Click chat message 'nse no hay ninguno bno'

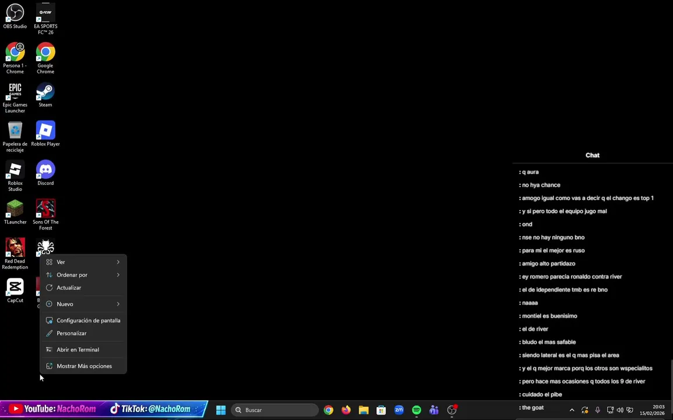(553, 237)
